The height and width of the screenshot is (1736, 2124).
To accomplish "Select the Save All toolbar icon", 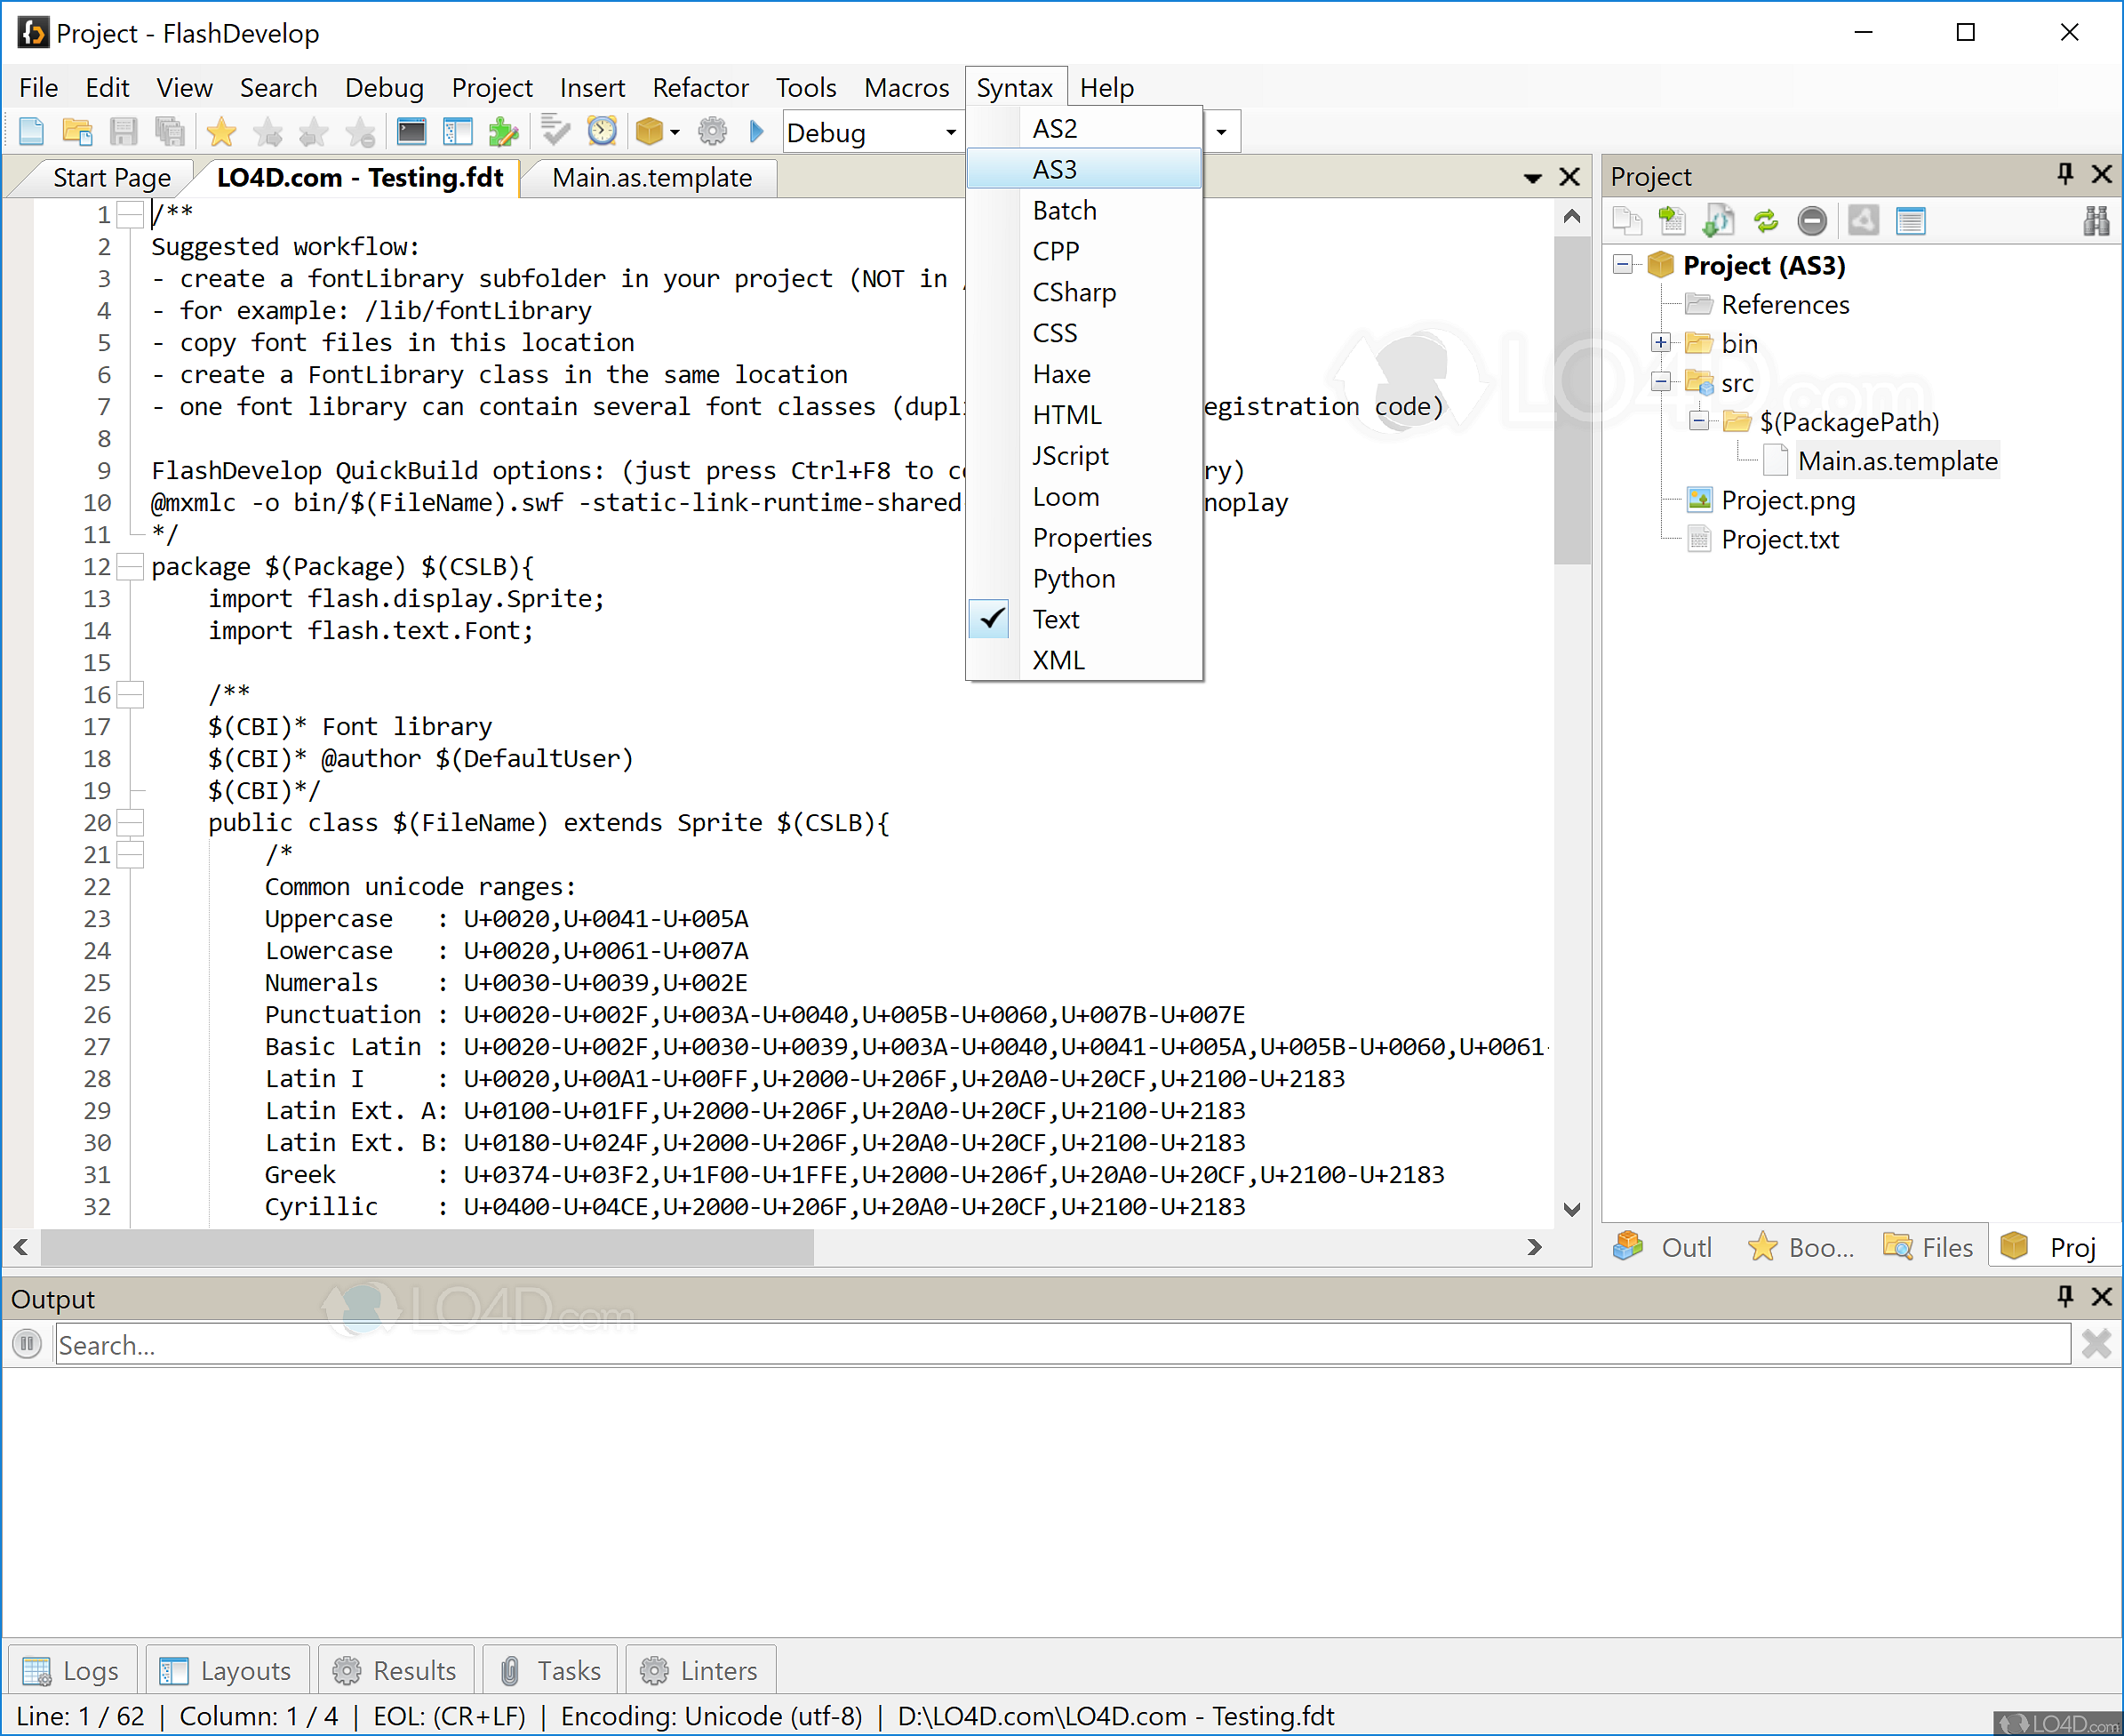I will tap(170, 130).
